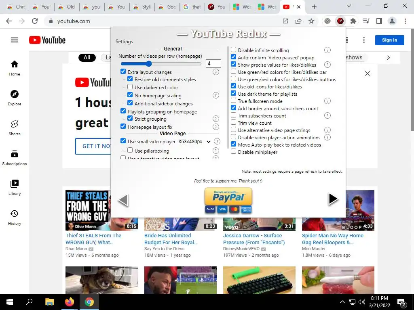
Task: Open the Chrome three-dot menu
Action: [x=405, y=21]
